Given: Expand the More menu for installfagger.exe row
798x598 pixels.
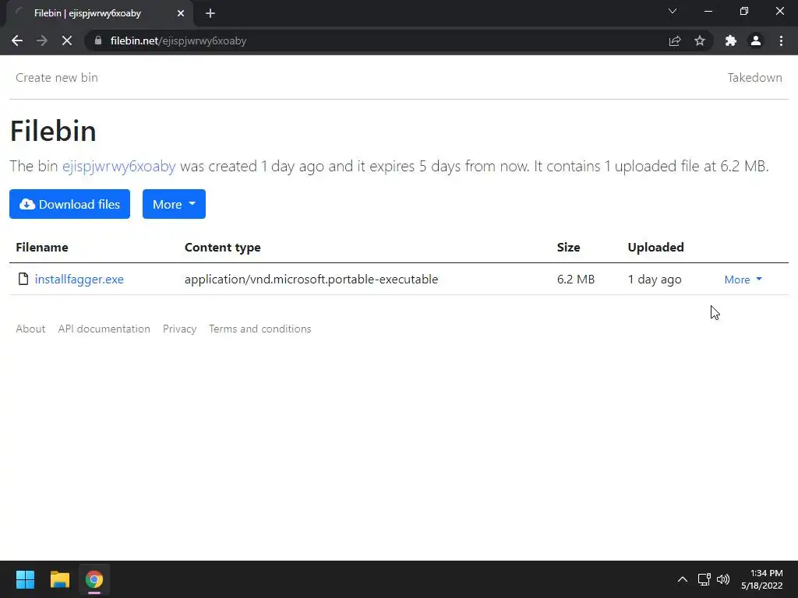Looking at the screenshot, I should pos(743,280).
